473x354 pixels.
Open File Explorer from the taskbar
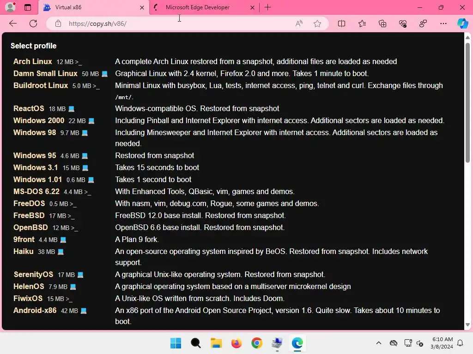[x=216, y=343]
